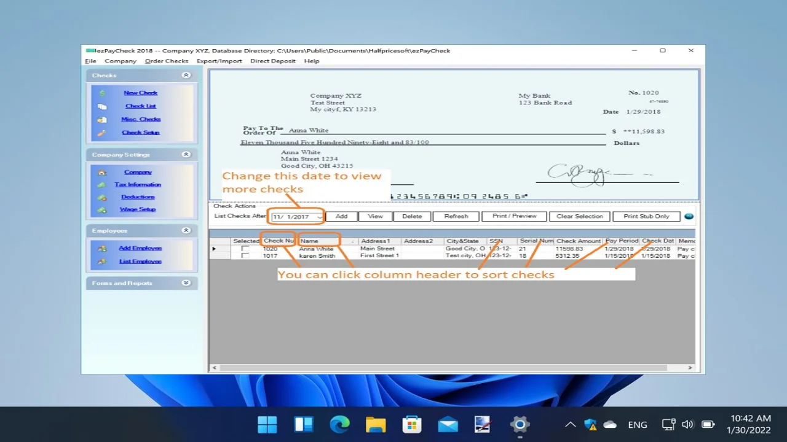This screenshot has width=787, height=442.
Task: Open the Direct Deposit menu
Action: [x=273, y=61]
